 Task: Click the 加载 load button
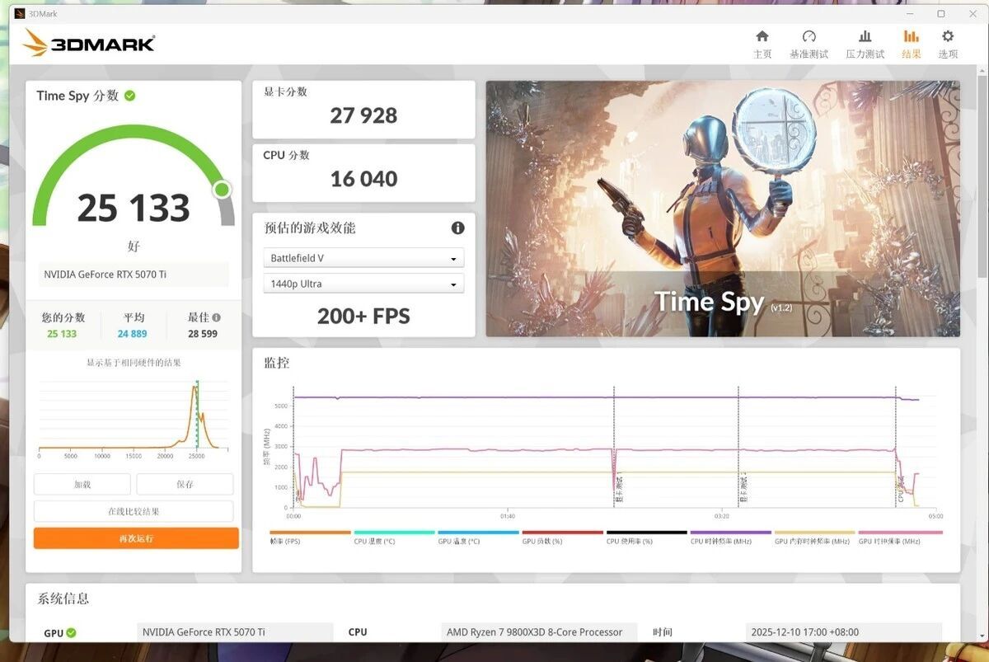[x=82, y=485]
